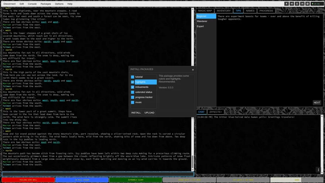Screen dimensions: 325x183
Task: Switch to the Progress tab
Action: pos(266,11)
